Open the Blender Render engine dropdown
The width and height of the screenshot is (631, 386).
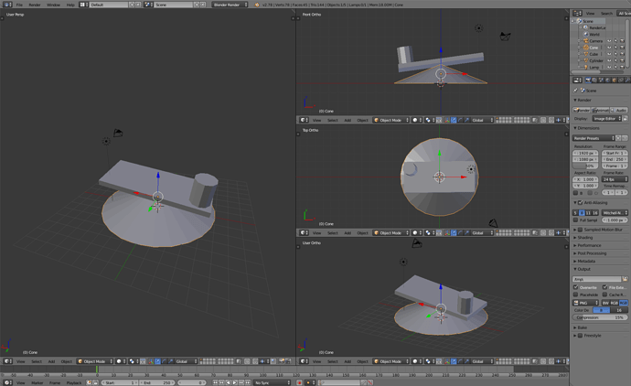[x=230, y=5]
